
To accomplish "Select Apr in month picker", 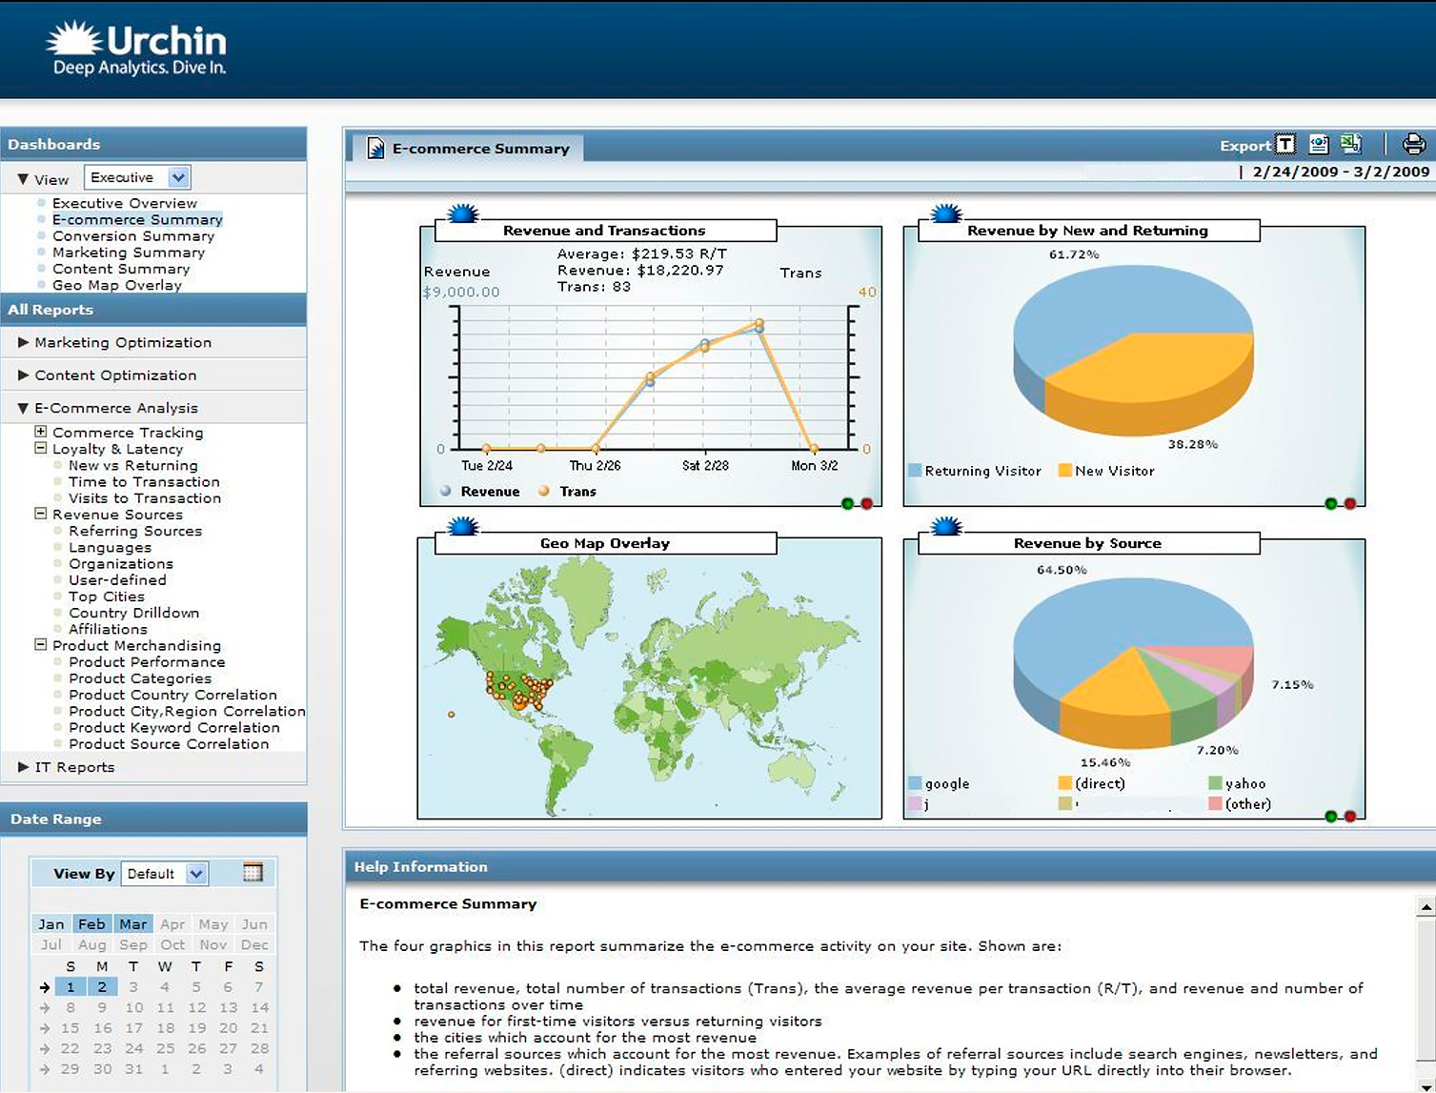I will click(172, 923).
